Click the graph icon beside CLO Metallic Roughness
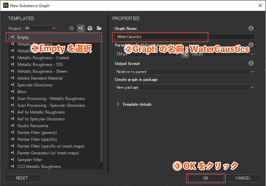Image resolution: width=266 pixels, height=186 pixels. pyautogui.click(x=13, y=166)
